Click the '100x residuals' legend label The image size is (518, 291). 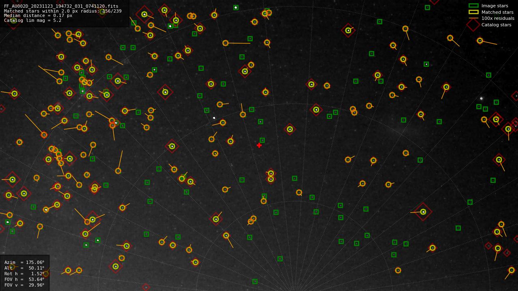(x=498, y=18)
